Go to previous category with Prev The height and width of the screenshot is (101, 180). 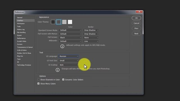pyautogui.click(x=136, y=28)
